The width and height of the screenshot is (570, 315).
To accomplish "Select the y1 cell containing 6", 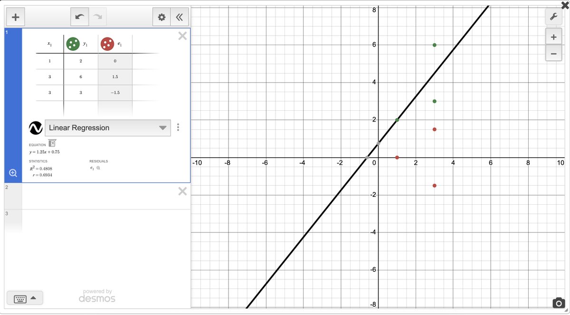I will click(81, 76).
